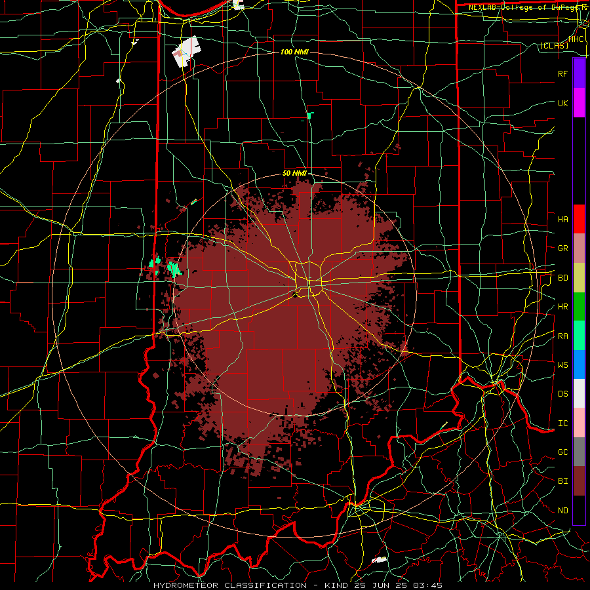
Task: Click the RA light green legend swatch
Action: point(579,336)
